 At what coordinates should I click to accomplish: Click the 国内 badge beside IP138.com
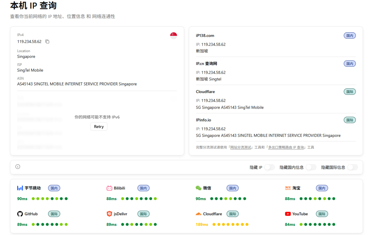[350, 36]
